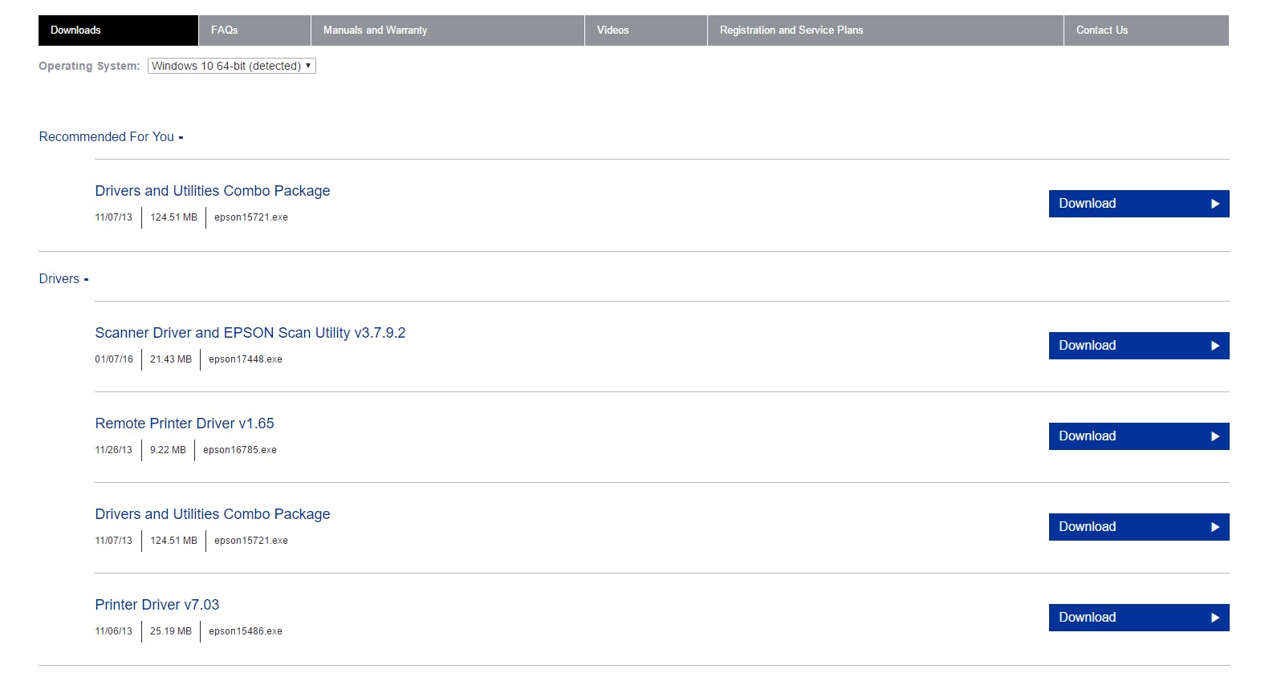The width and height of the screenshot is (1273, 681).
Task: Click the arrow icon on Remote Printer Driver download
Action: 1214,436
